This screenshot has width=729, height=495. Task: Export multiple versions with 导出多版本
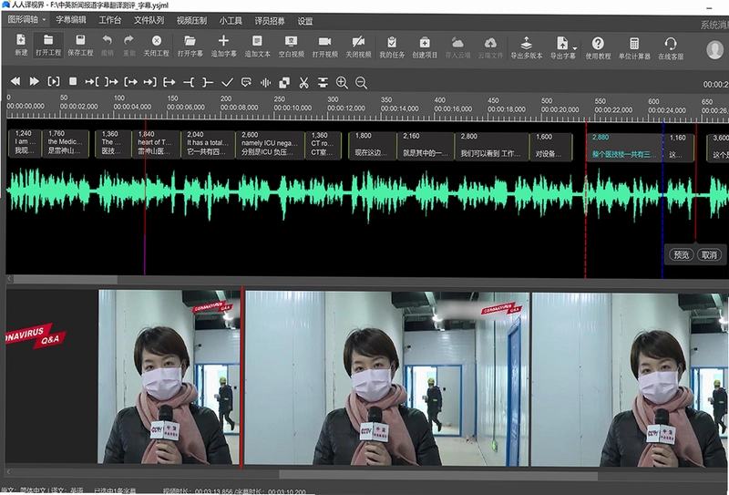coord(527,47)
